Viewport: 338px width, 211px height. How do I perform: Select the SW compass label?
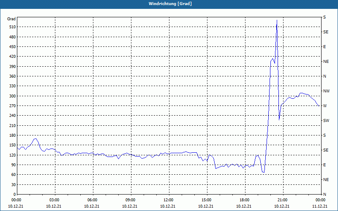point(326,121)
